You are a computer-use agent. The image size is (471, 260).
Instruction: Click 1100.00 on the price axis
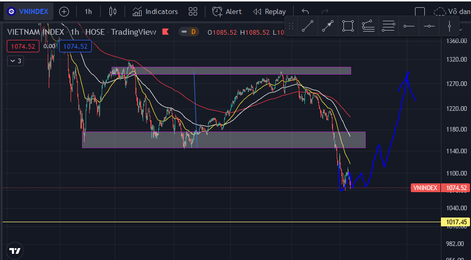tap(456, 173)
